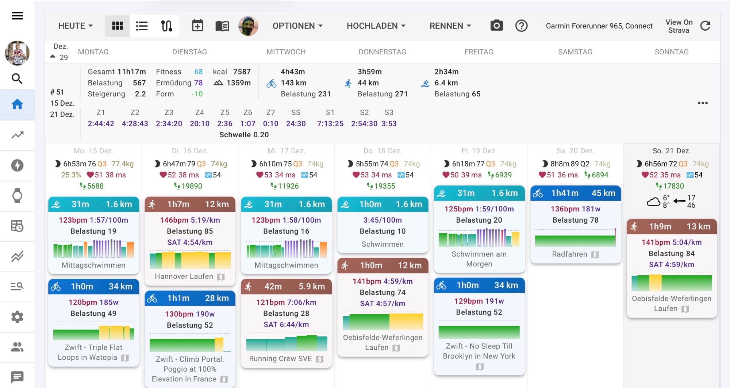
Task: Switch to activity list view
Action: 142,26
